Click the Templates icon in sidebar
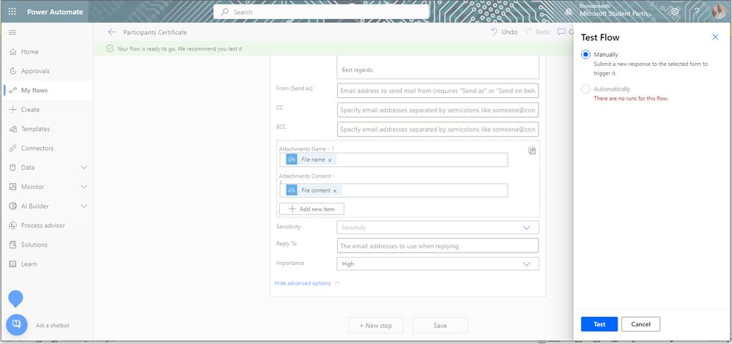732x344 pixels. [x=12, y=129]
